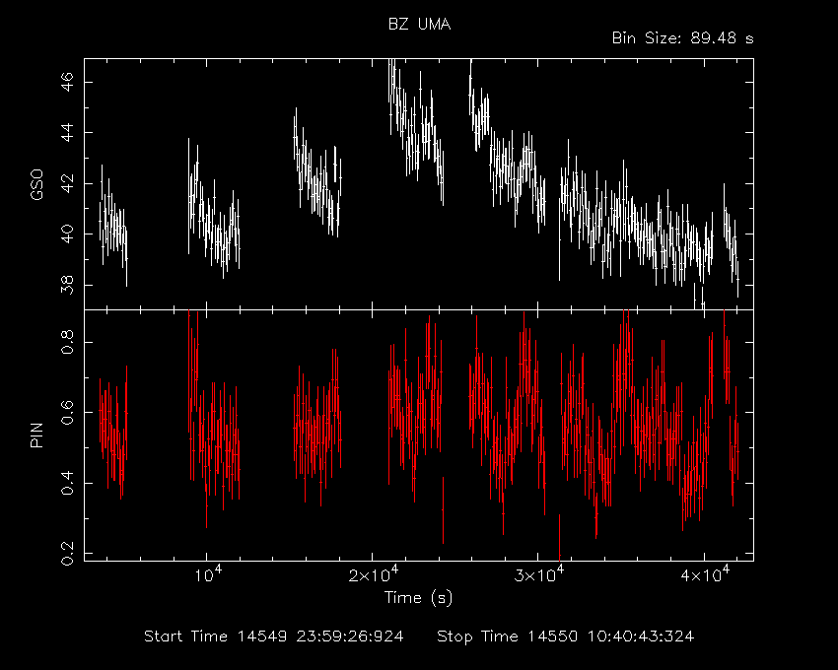
Task: Click the GSO tick label 38
Action: [x=67, y=285]
